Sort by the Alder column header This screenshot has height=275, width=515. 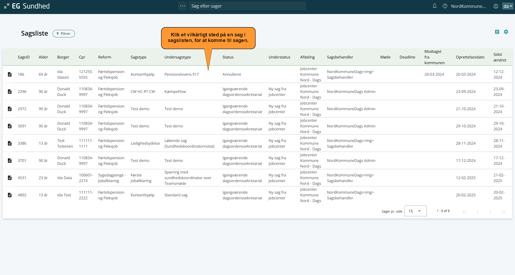pos(43,57)
